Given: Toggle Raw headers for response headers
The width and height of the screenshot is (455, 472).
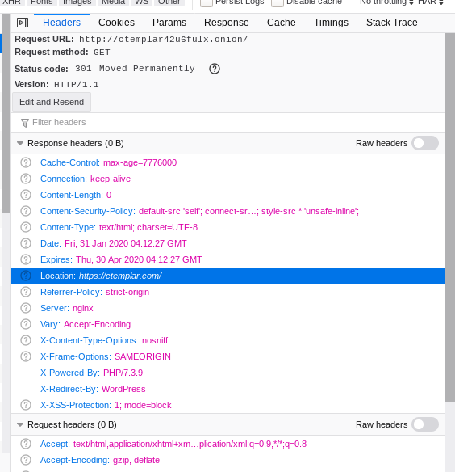Looking at the screenshot, I should [425, 143].
